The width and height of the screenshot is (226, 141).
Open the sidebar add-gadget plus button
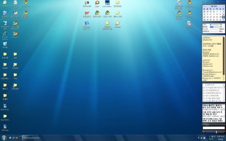pos(218,2)
